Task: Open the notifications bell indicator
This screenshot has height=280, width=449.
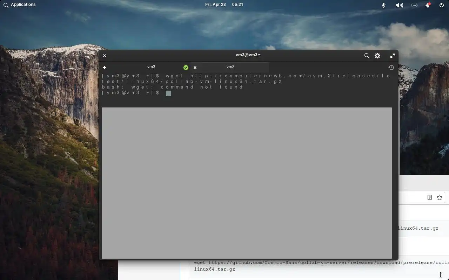Action: tap(428, 5)
